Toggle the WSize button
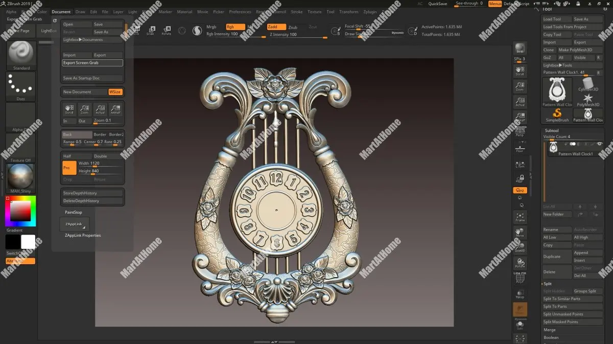Viewport: 613px width, 344px height. coord(115,92)
